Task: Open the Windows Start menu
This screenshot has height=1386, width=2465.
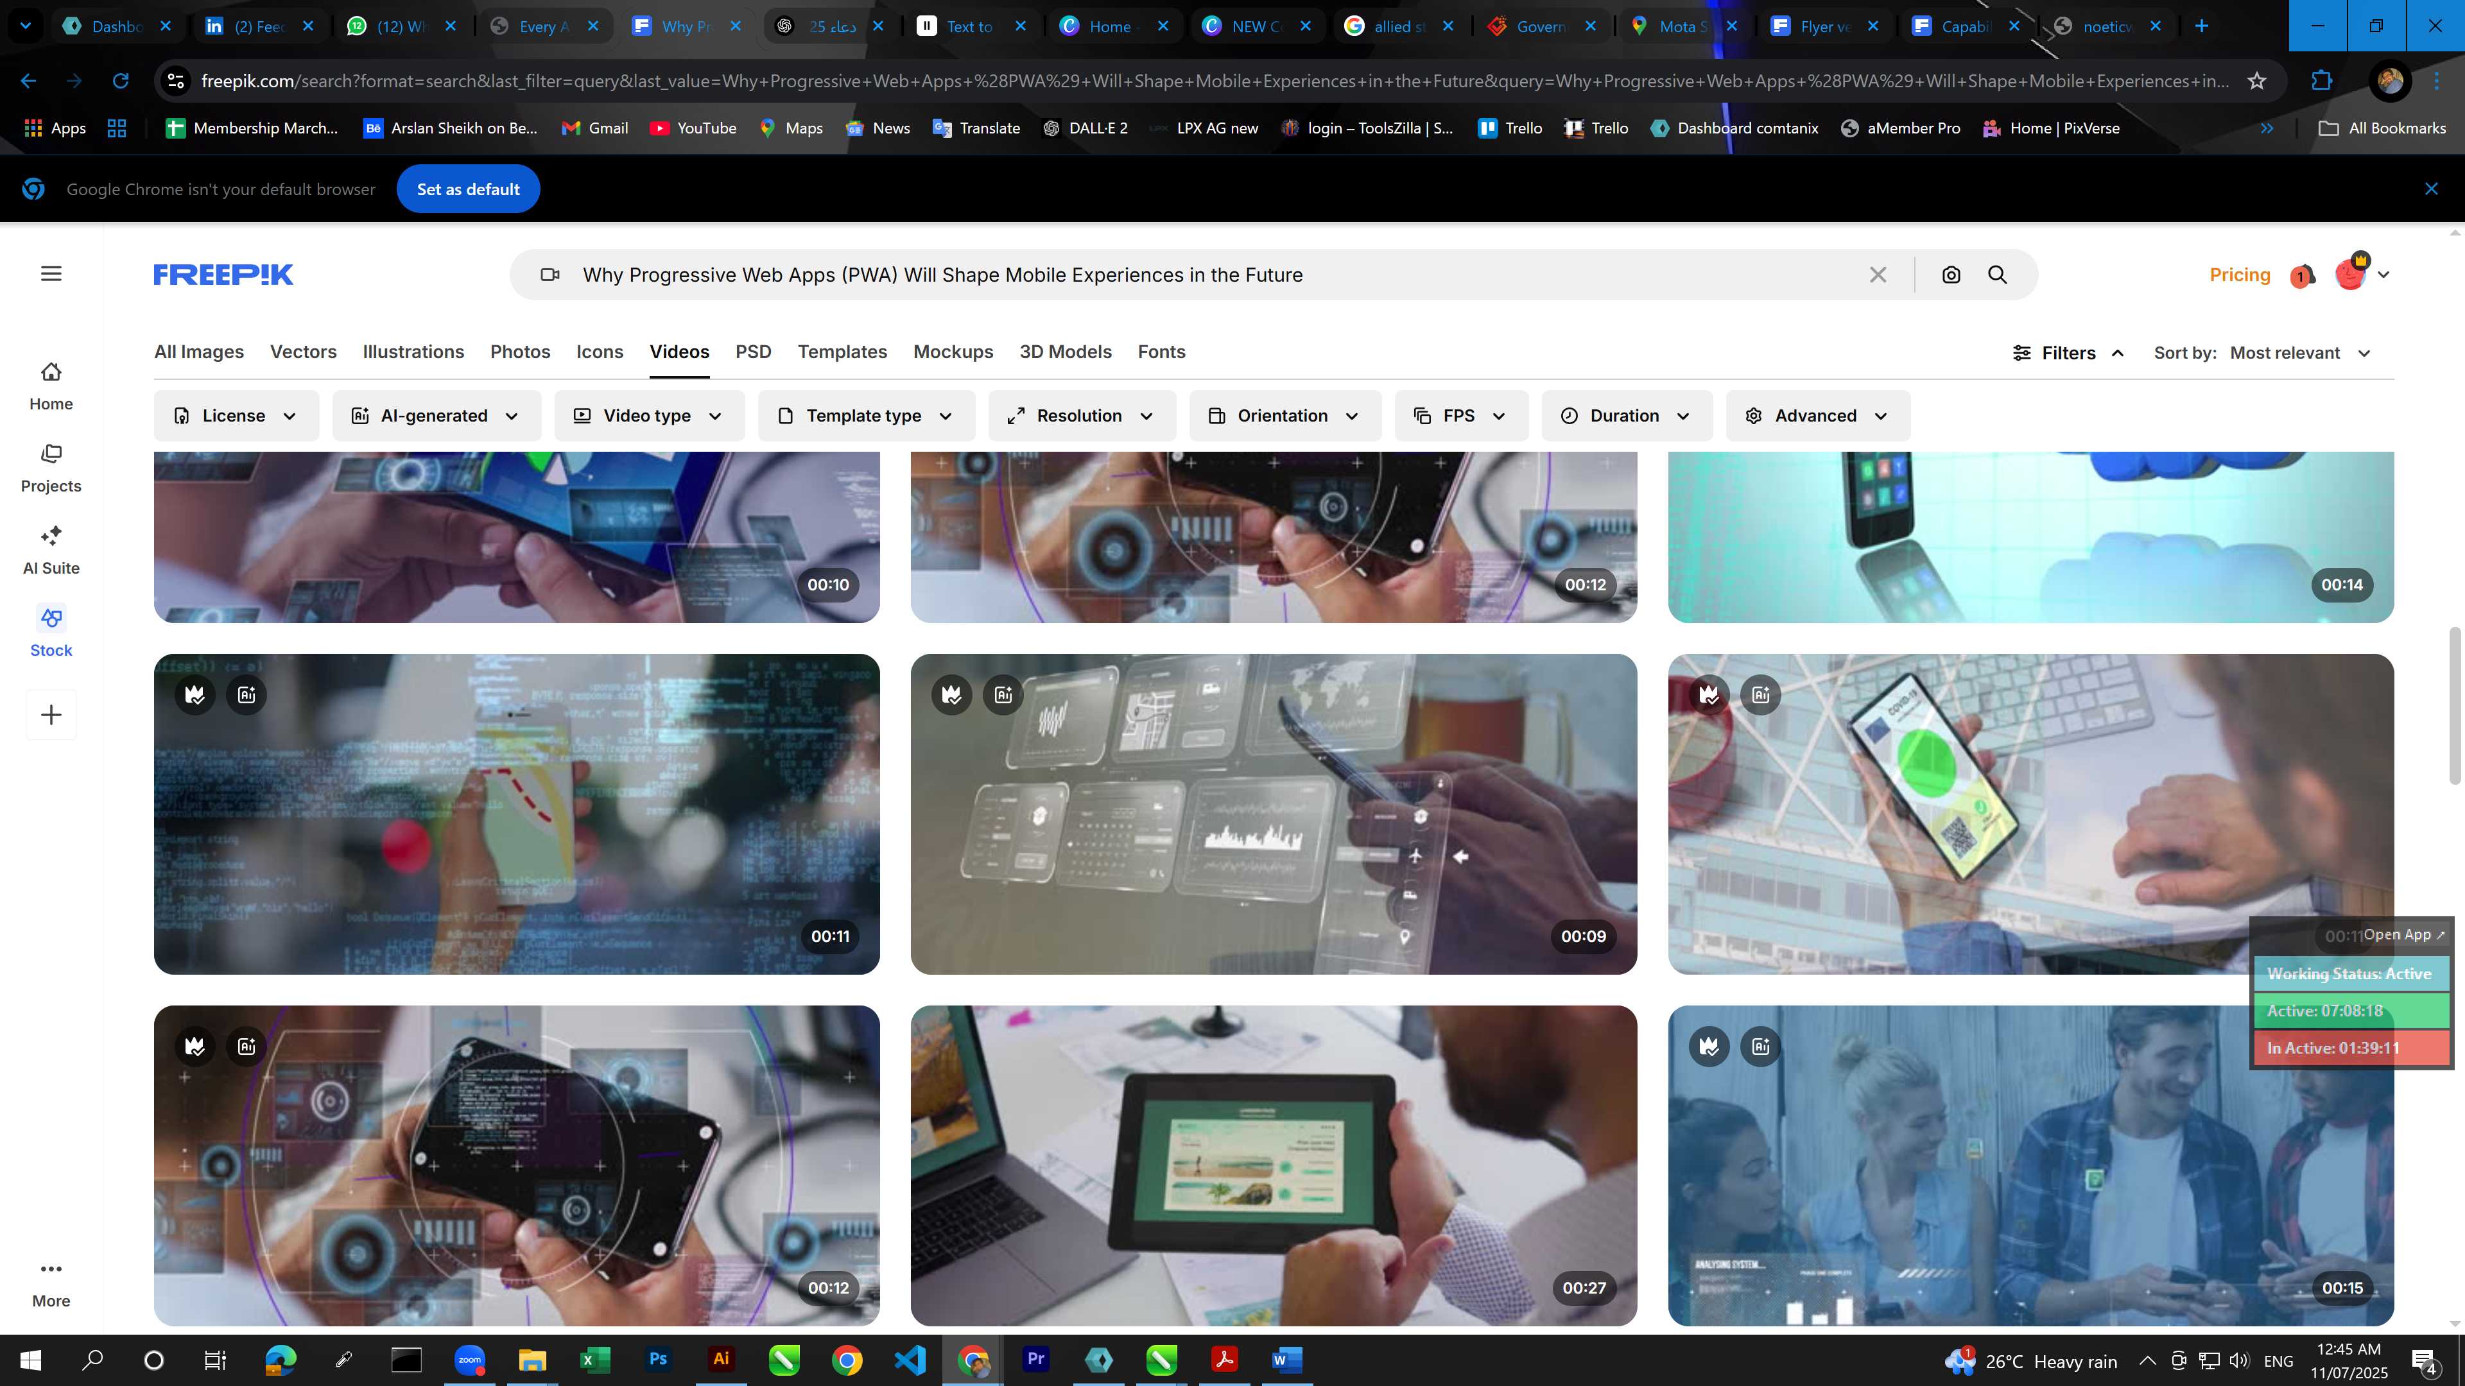Action: [x=30, y=1359]
